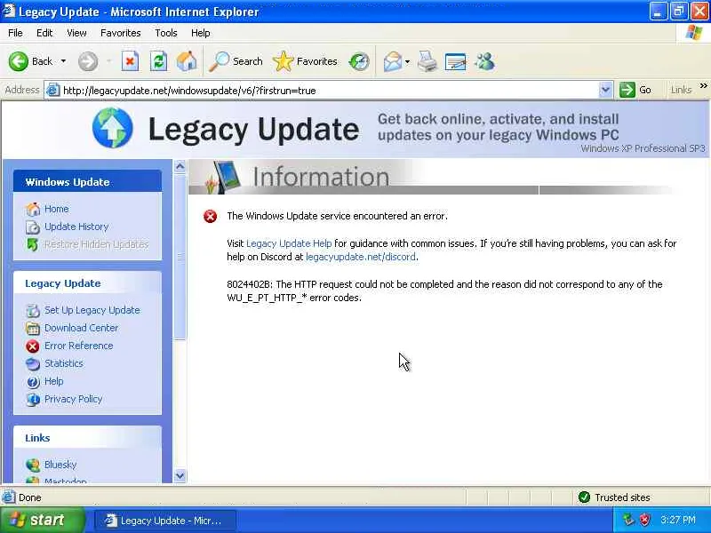Open the History clock toolbar icon

[x=359, y=61]
